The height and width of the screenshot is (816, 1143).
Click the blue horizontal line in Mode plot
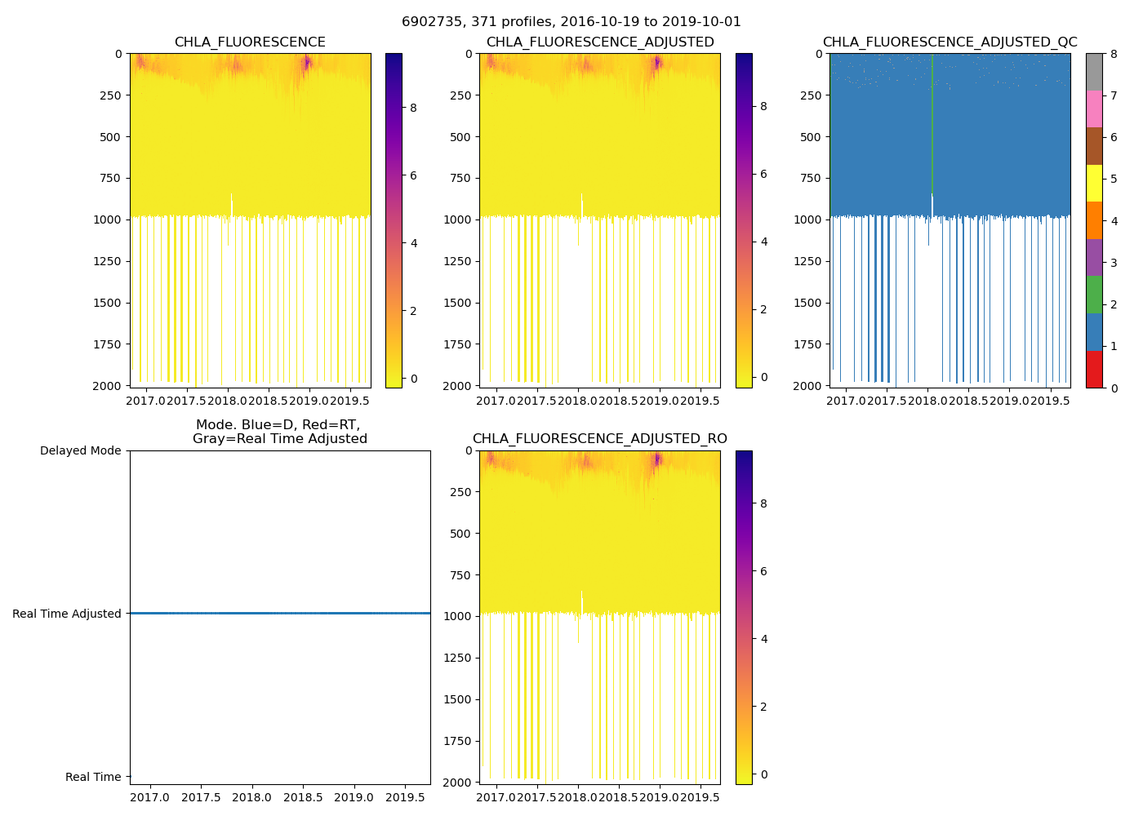280,613
